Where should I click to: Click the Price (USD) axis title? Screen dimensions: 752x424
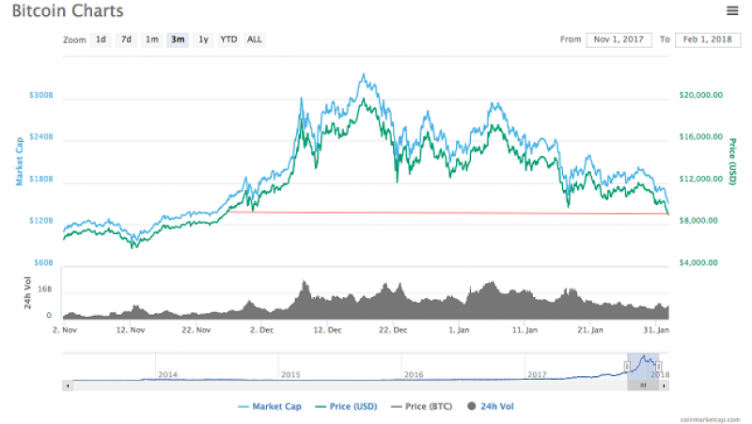[732, 162]
